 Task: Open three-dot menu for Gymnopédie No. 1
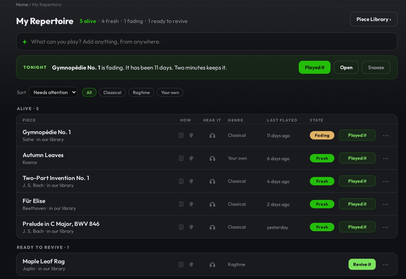386,135
